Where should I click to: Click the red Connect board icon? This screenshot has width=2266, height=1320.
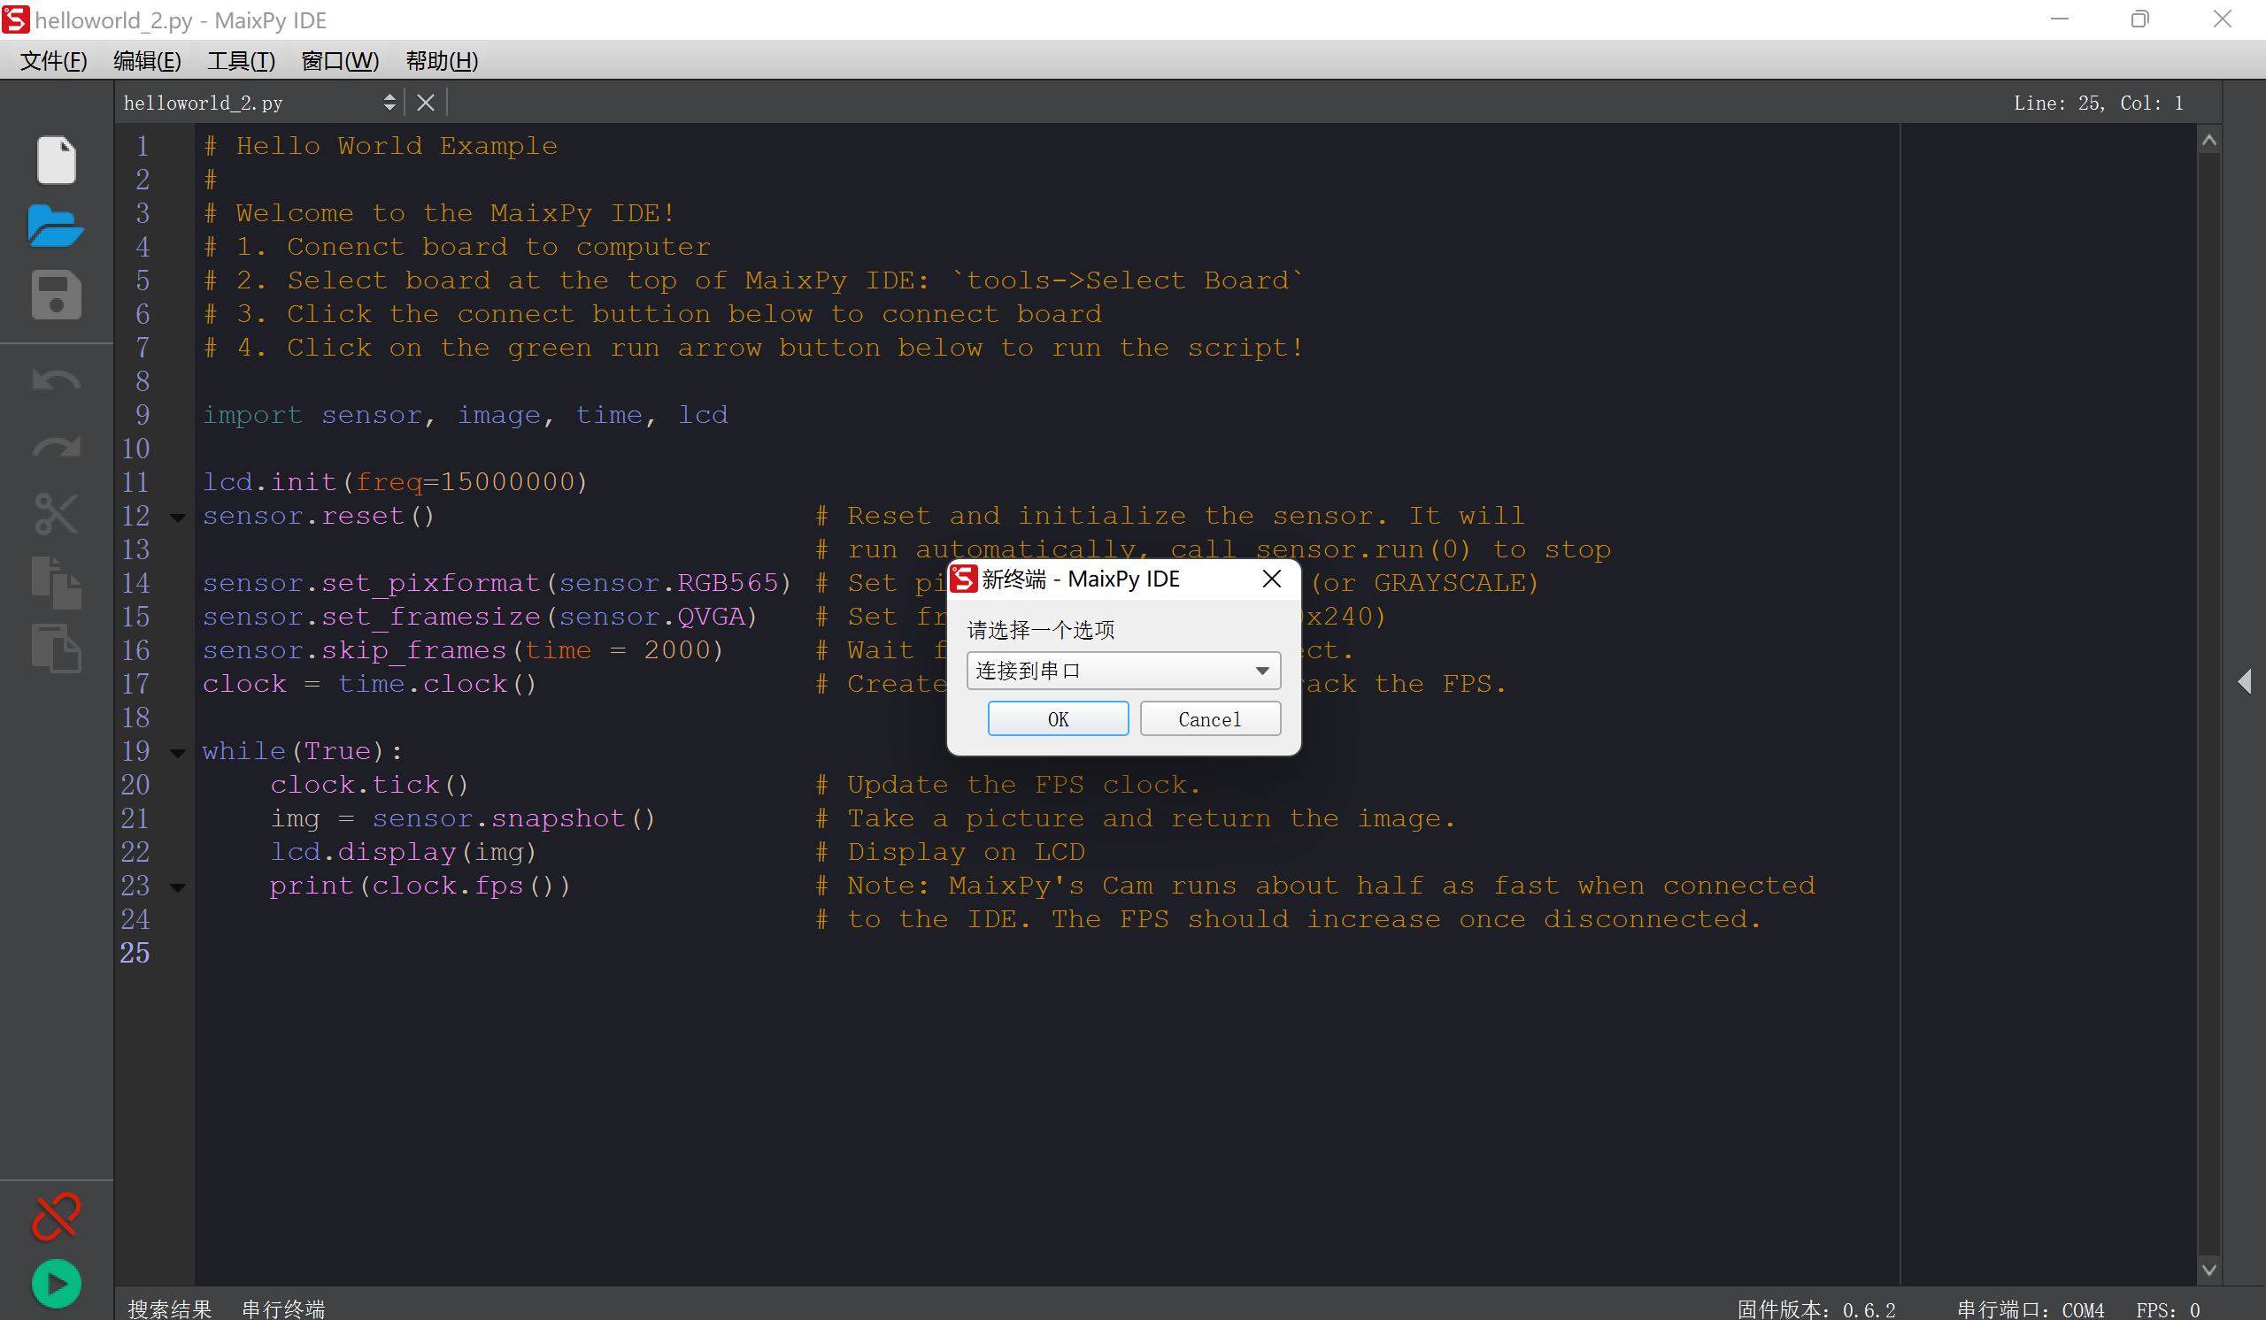(56, 1217)
